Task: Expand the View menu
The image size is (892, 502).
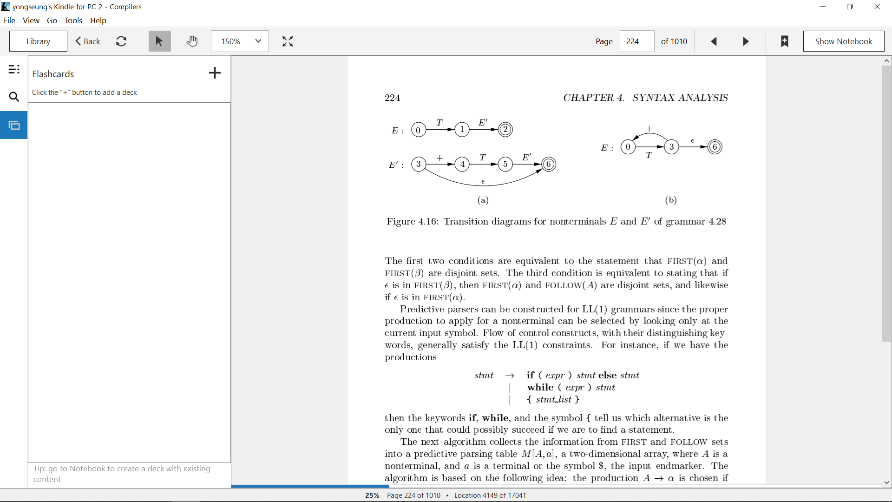Action: point(31,20)
